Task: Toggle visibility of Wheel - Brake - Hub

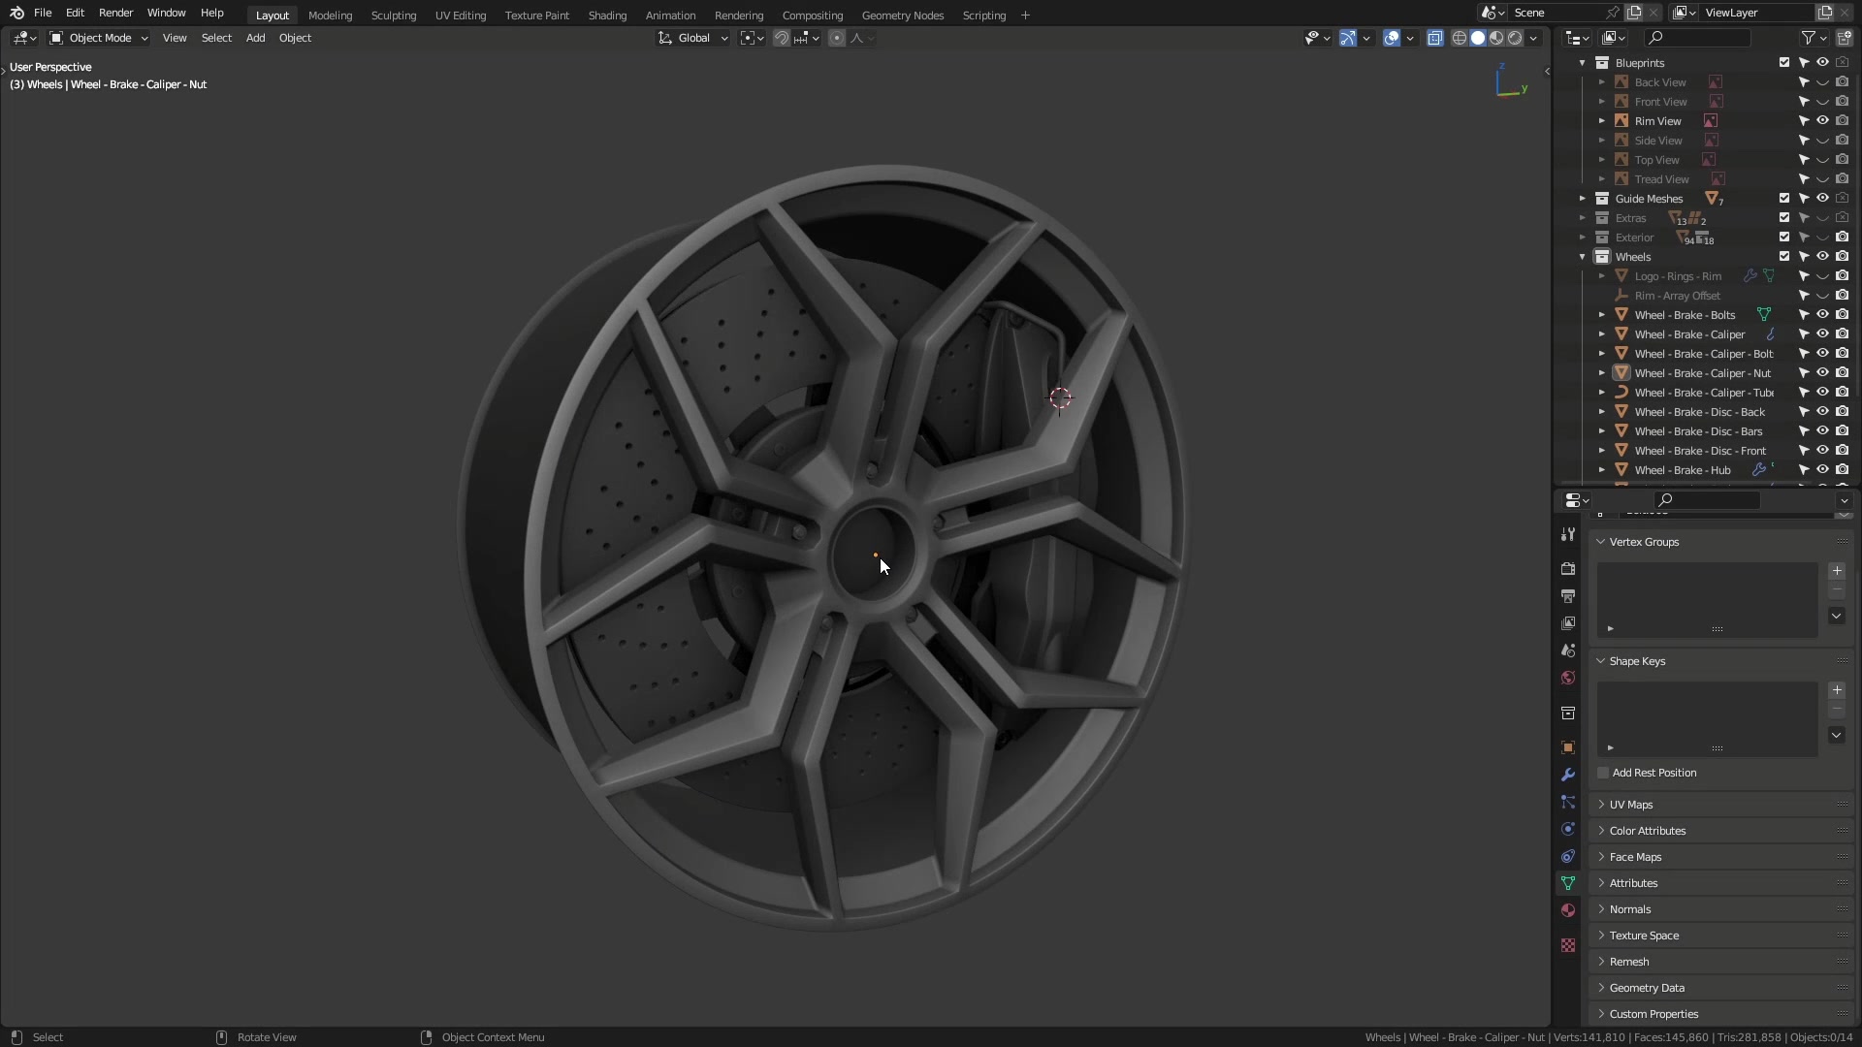Action: tap(1823, 470)
